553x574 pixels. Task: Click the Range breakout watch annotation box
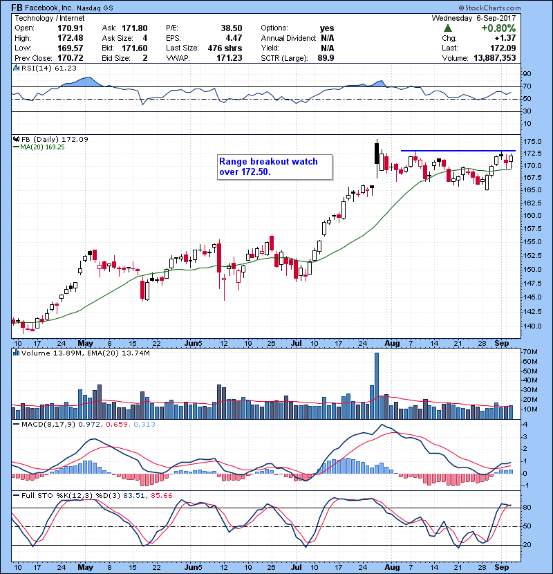coord(275,167)
